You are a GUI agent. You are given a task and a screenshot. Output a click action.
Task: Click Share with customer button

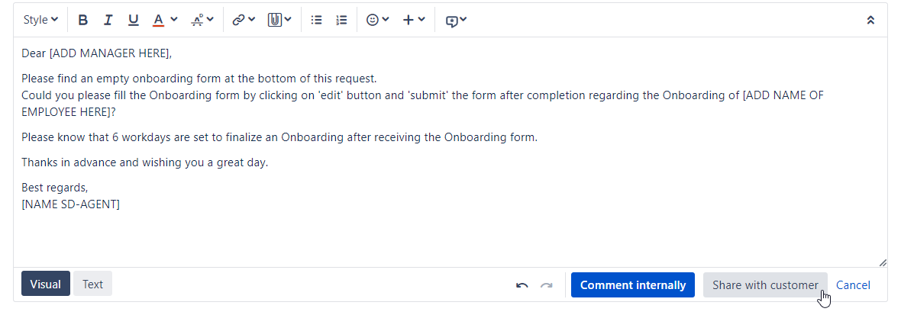[765, 285]
